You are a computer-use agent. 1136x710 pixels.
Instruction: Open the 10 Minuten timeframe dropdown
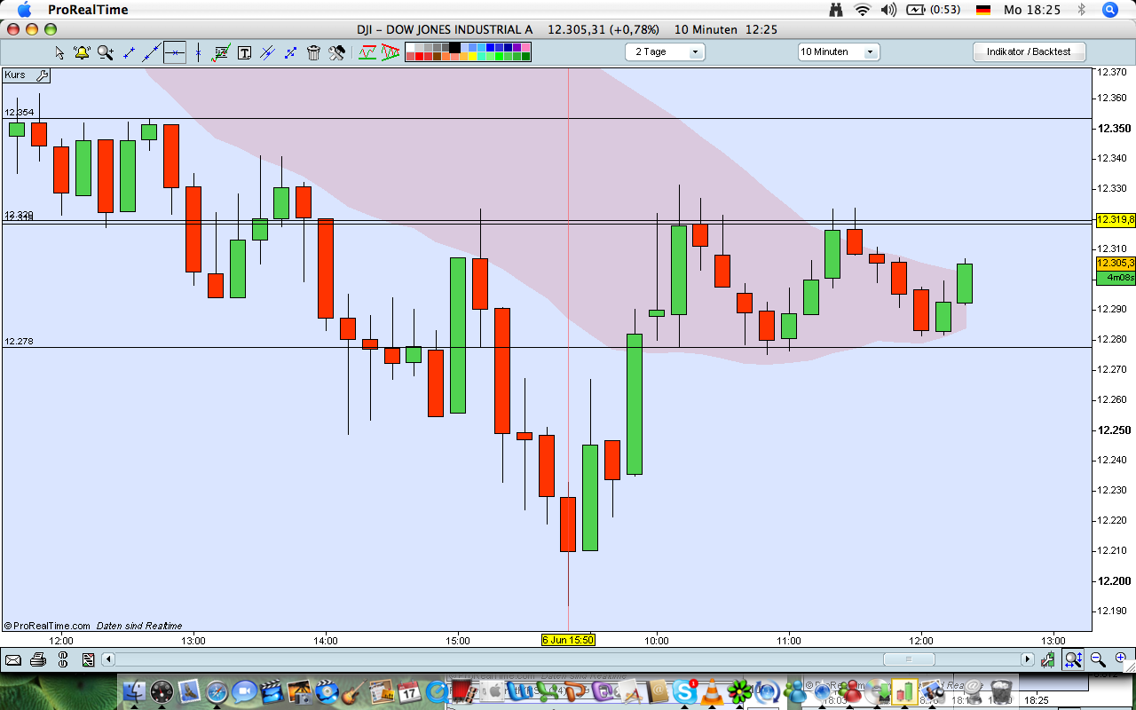(x=839, y=51)
